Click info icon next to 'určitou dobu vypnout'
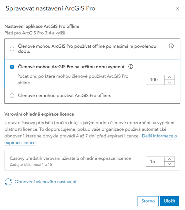This screenshot has width=185, height=210. (x=131, y=67)
